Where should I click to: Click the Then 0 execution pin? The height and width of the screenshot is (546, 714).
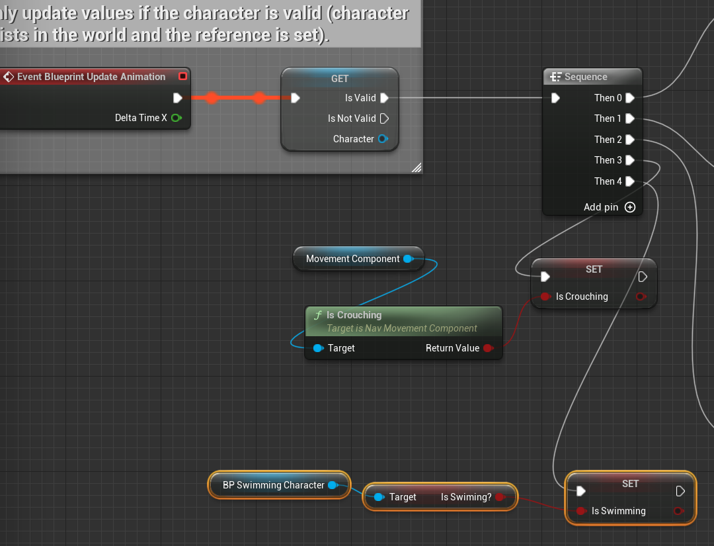630,98
